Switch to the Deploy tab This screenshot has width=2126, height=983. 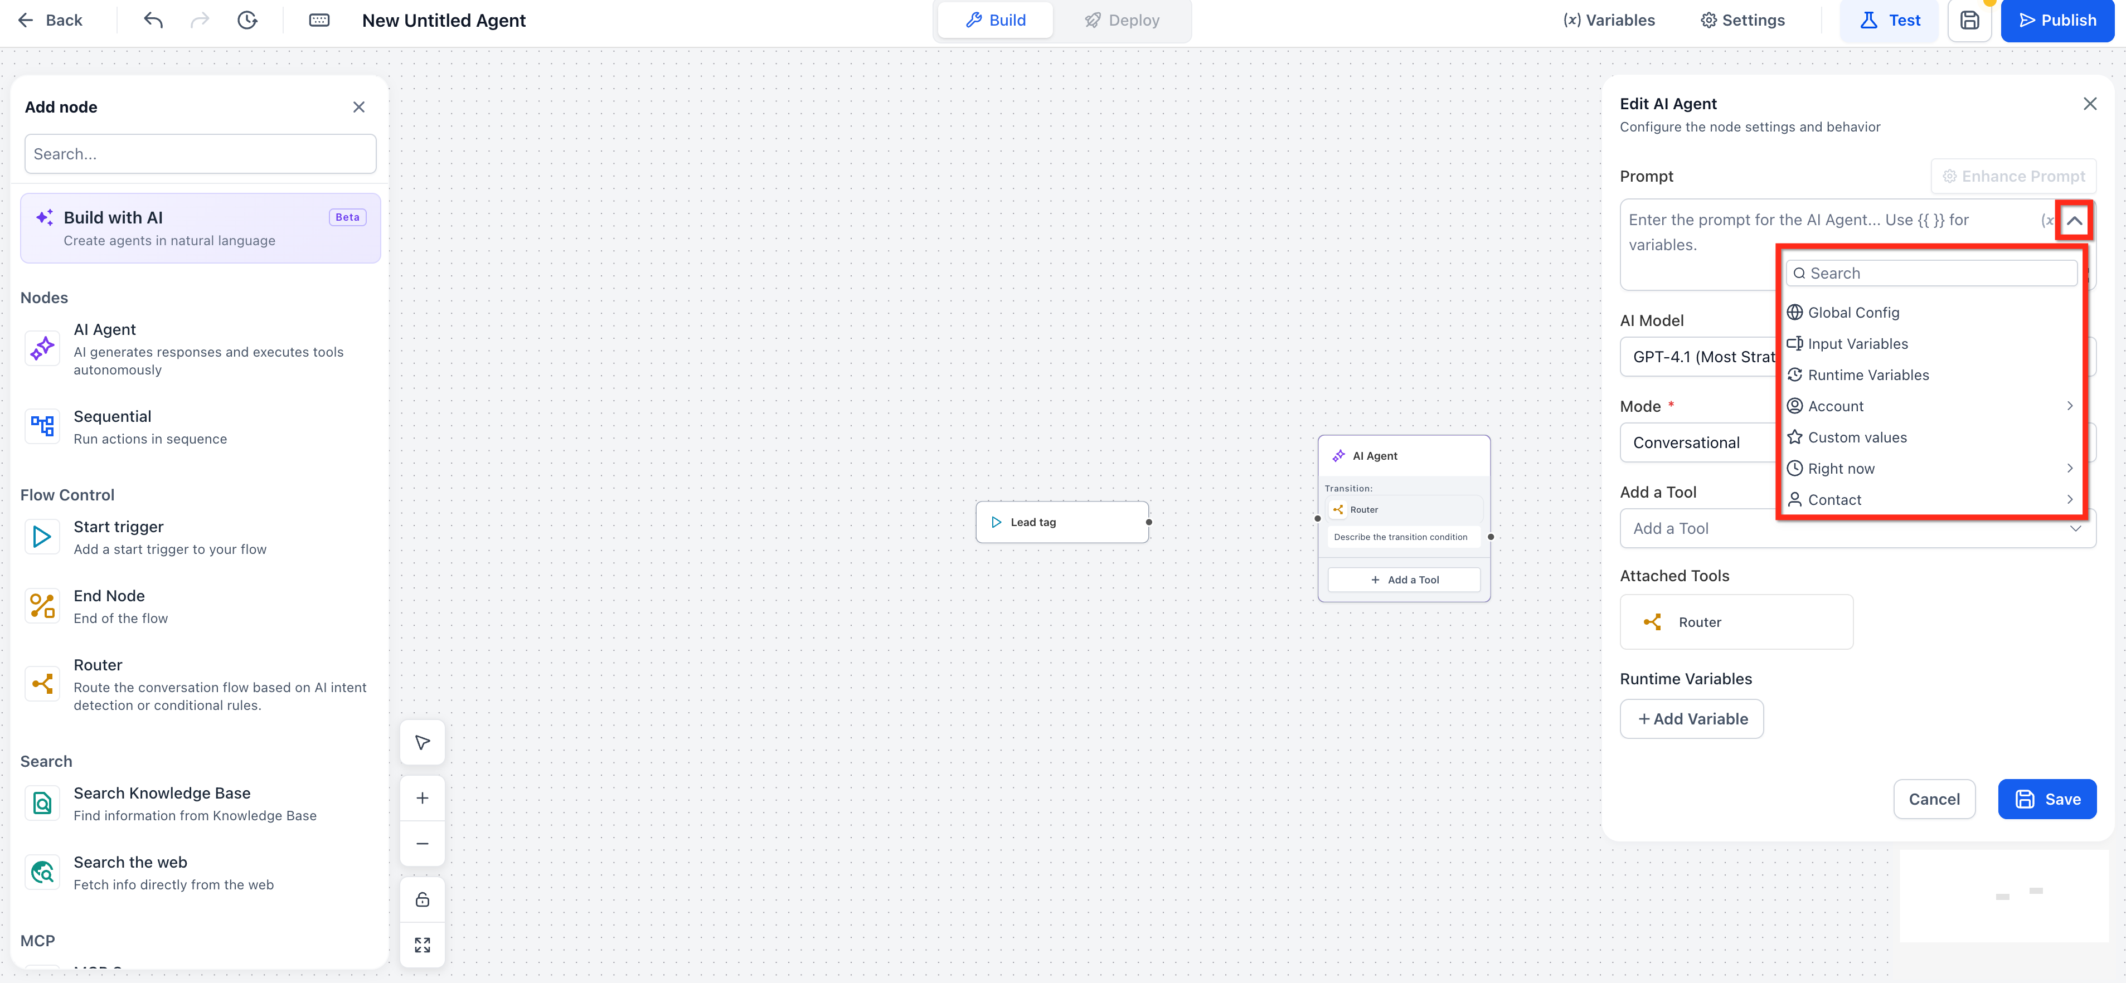click(x=1122, y=20)
